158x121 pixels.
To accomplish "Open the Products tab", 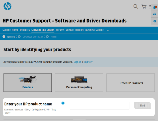I will pos(25,30).
